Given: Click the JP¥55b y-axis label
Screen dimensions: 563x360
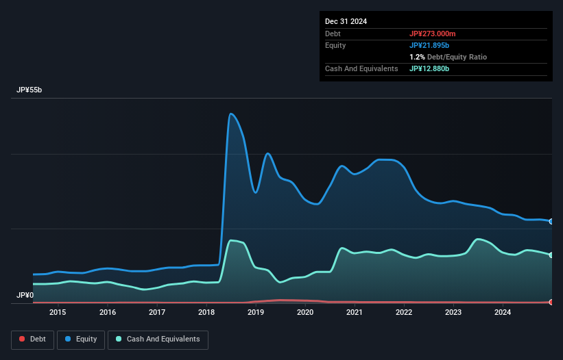Looking at the screenshot, I should pos(29,90).
